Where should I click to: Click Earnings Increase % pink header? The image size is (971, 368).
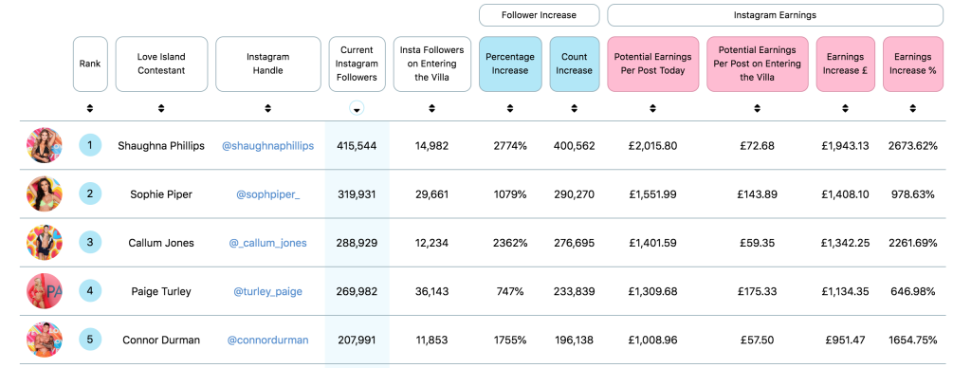[913, 64]
